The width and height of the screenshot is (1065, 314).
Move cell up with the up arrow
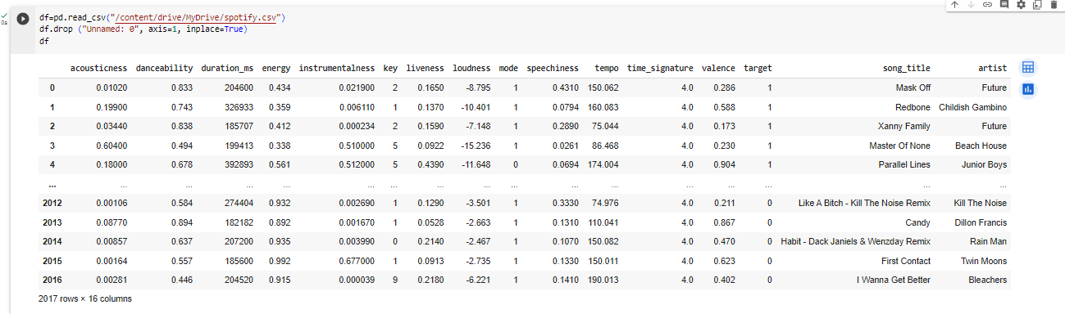click(955, 5)
